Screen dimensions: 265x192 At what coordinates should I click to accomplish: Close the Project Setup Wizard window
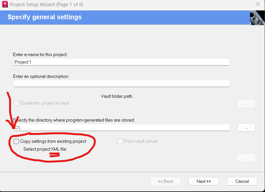258,5
